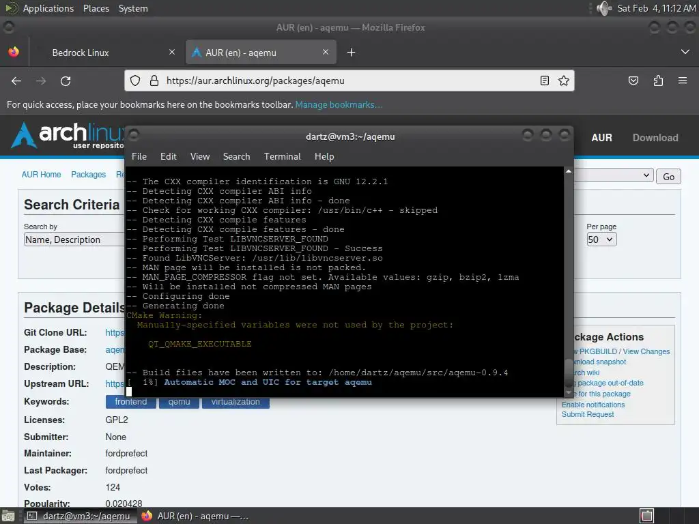Screen dimensions: 699x524
Task: Click the Manage bookmarks link
Action: (339, 104)
